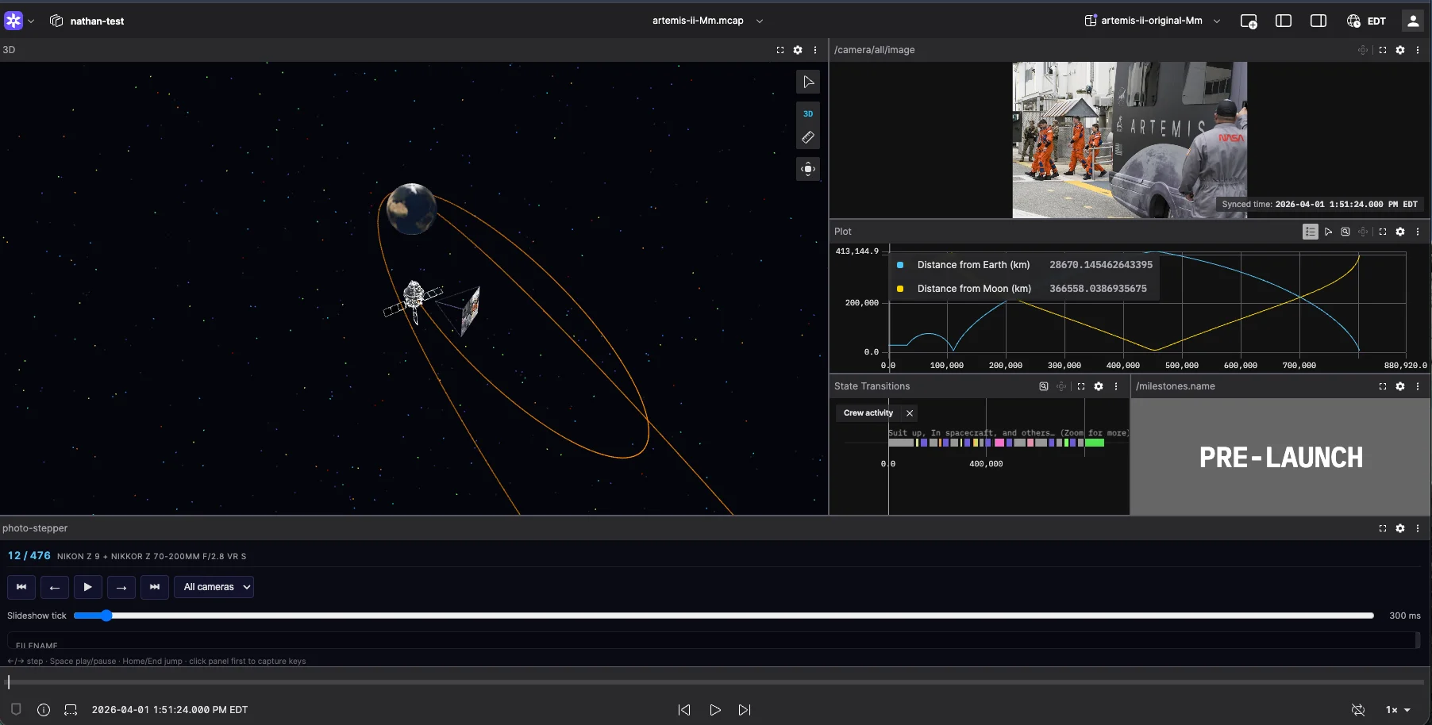Toggle the Plot legend list button

point(1311,232)
